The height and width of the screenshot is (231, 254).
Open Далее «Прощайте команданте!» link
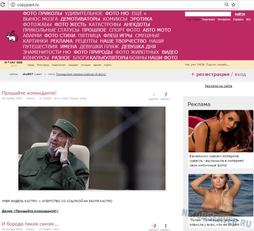[x=30, y=211]
